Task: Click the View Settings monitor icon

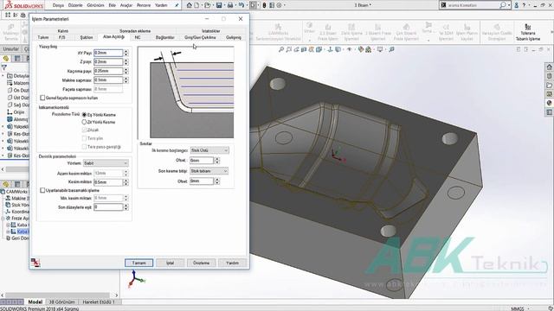Action: [380, 50]
